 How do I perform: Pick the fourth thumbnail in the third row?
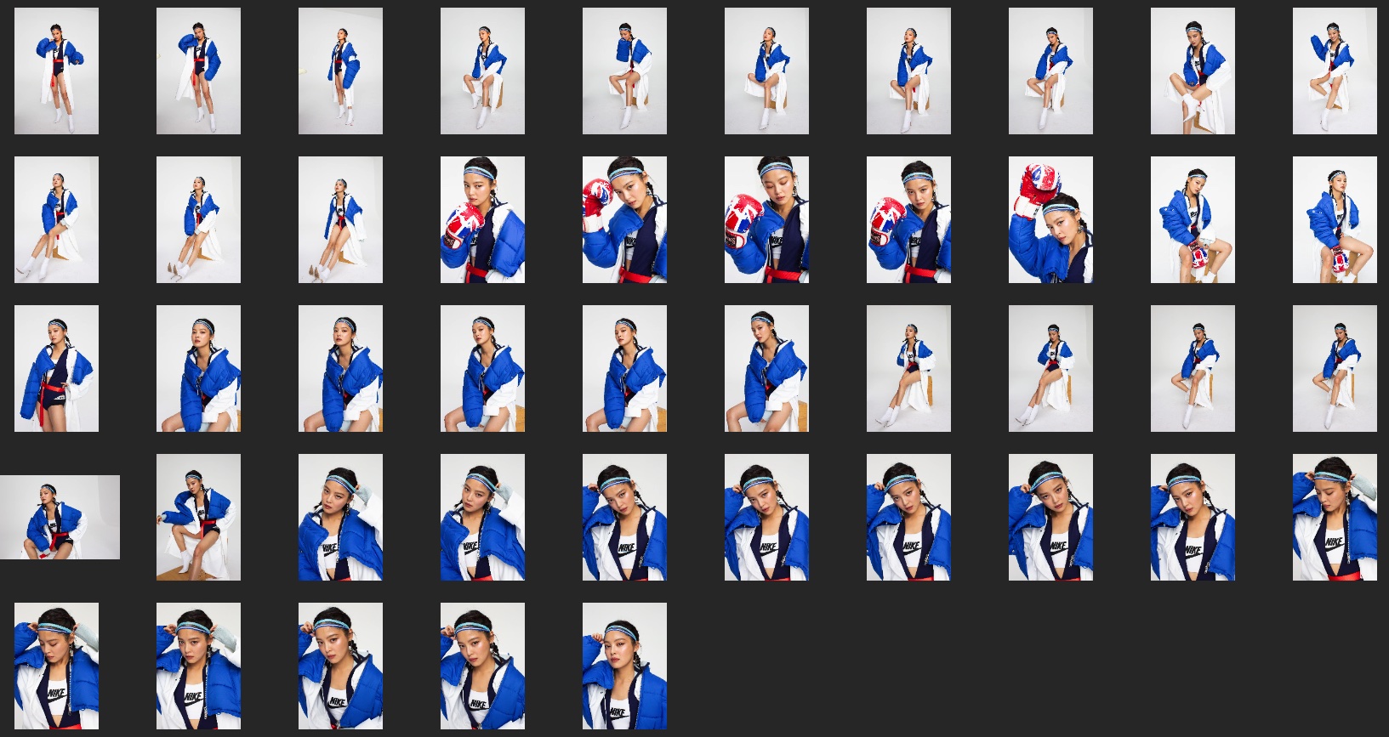tap(482, 369)
